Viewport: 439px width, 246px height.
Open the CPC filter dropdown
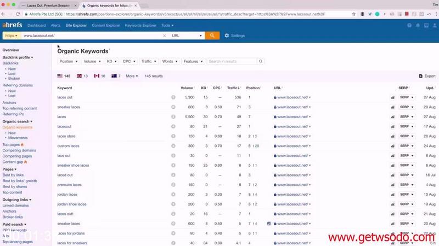129,61
